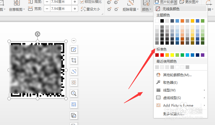Viewport: 215px width, 125px height.
Task: Select the blurred QR code picture
Action: (37, 70)
